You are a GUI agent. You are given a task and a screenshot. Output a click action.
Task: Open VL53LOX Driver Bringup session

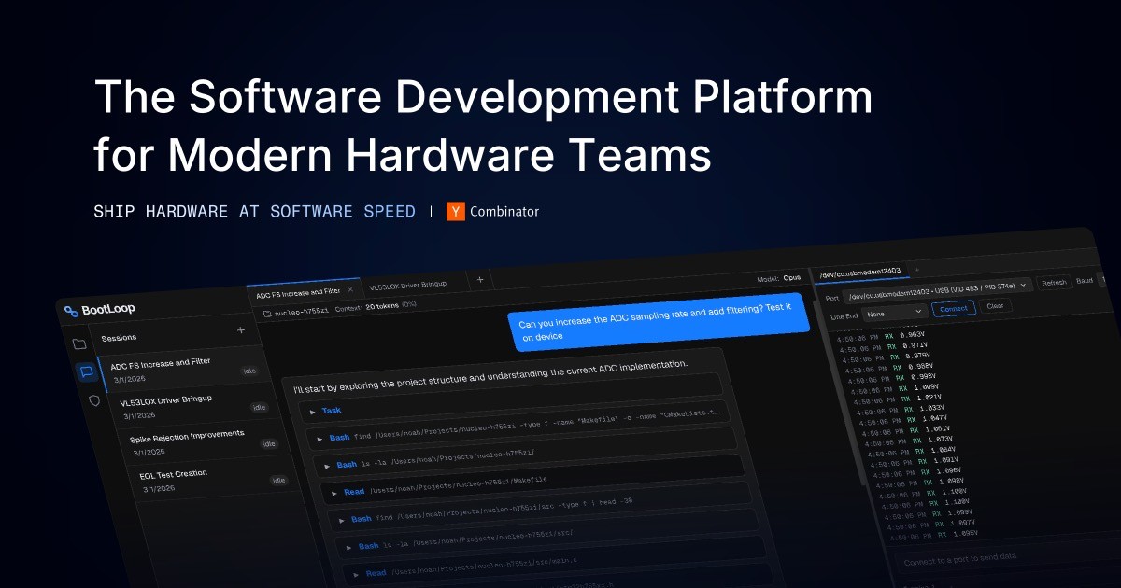pyautogui.click(x=192, y=404)
